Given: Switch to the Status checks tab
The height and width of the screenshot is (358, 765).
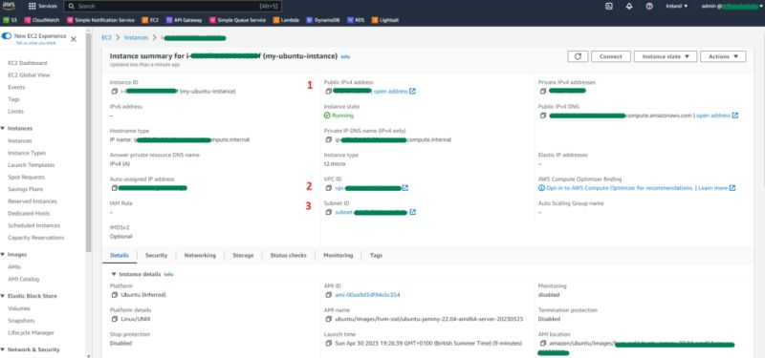Looking at the screenshot, I should [x=289, y=255].
